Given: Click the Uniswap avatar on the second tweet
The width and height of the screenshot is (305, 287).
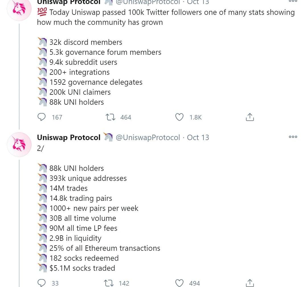Looking at the screenshot, I should 19,145.
